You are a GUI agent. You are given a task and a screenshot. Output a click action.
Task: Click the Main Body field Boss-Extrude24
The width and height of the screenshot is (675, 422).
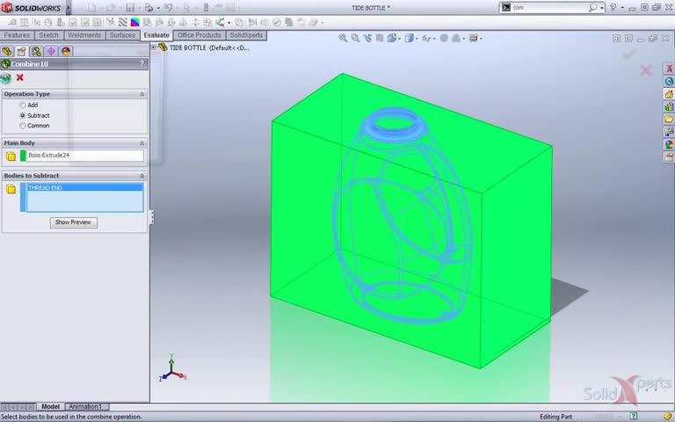pos(84,156)
